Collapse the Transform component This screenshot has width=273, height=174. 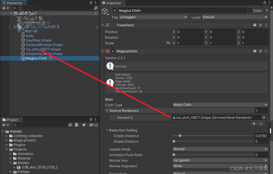[x=103, y=25]
